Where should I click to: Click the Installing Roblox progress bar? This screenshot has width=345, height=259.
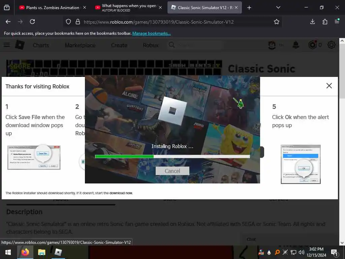click(x=172, y=156)
